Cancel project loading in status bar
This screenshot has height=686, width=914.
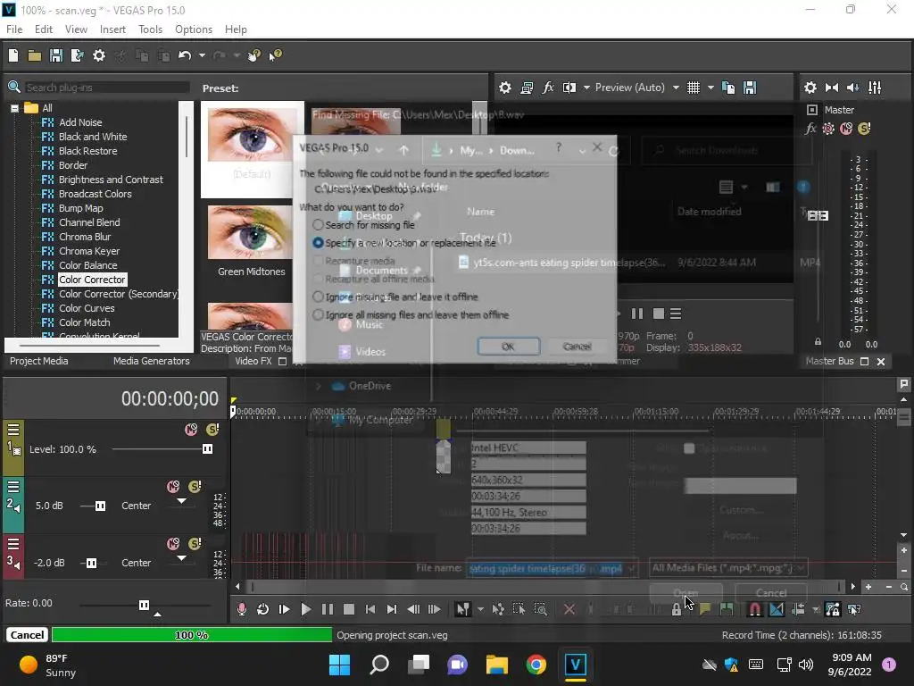(27, 635)
